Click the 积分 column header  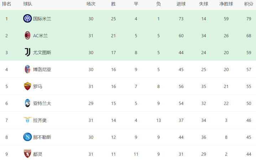click(249, 4)
